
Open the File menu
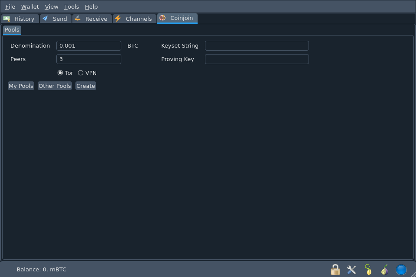point(10,6)
